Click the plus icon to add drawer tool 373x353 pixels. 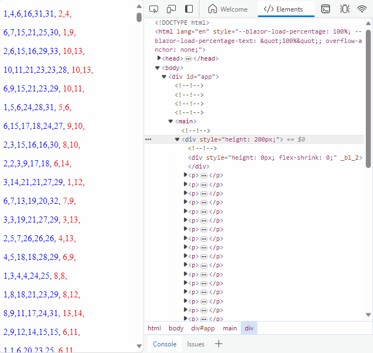point(219,344)
